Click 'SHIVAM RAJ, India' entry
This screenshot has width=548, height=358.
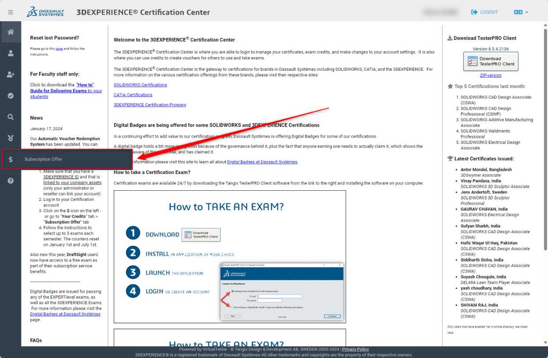(x=479, y=305)
